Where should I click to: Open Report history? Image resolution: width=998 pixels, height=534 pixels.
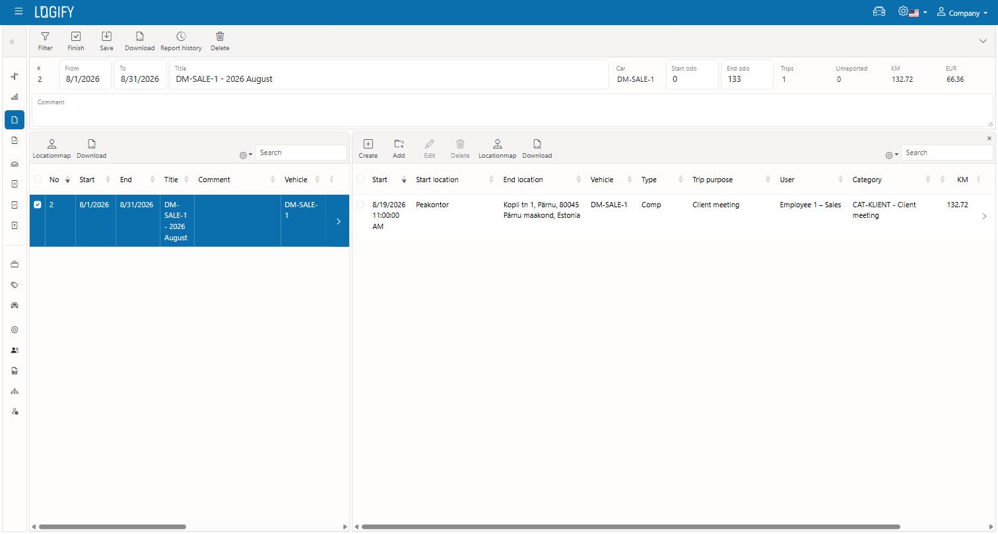(181, 41)
